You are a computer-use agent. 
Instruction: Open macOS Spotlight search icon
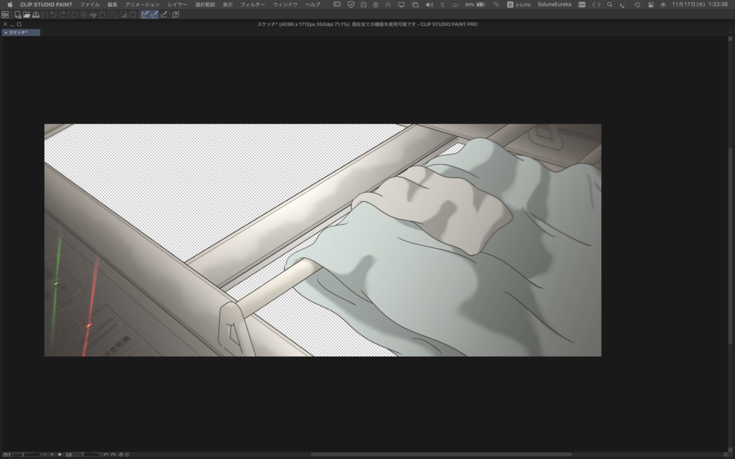(x=609, y=4)
